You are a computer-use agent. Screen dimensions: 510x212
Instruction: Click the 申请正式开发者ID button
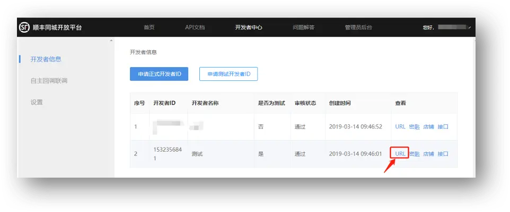[x=159, y=74]
